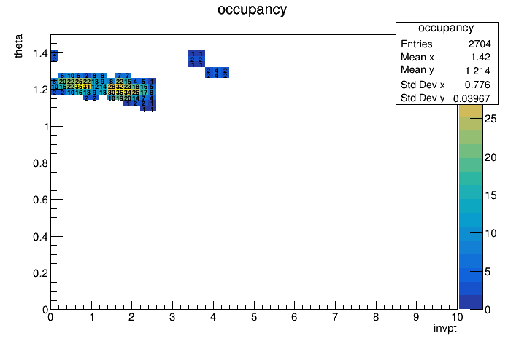Screen dimensions: 508x344
Task: Select the Mean y value 1.214
Action: (477, 71)
